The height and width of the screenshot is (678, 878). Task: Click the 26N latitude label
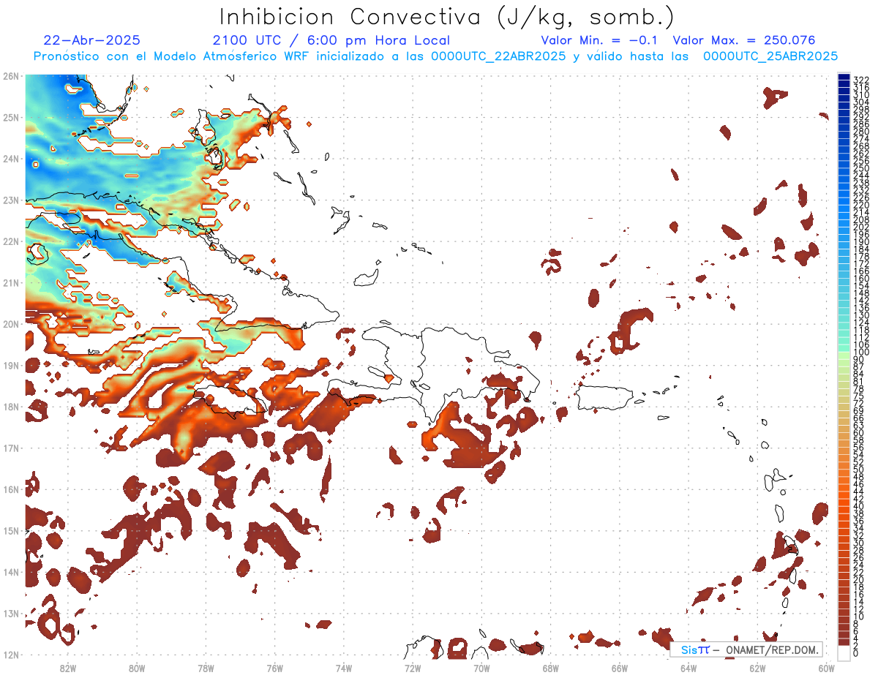(10, 76)
